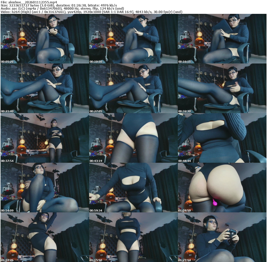Select the thumbnail marked 00:48:44
Screen dimensions: 267x262
(222, 138)
